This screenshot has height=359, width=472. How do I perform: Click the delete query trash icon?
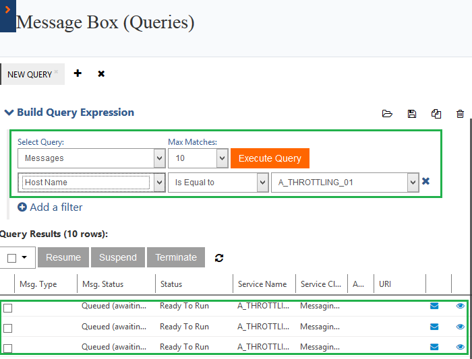461,114
